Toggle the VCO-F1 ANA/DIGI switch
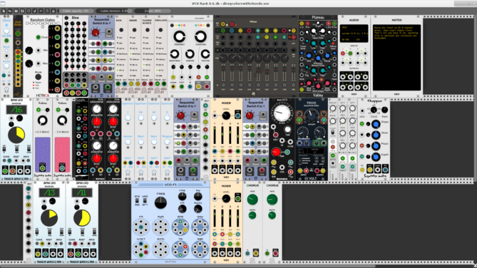 click(x=137, y=201)
